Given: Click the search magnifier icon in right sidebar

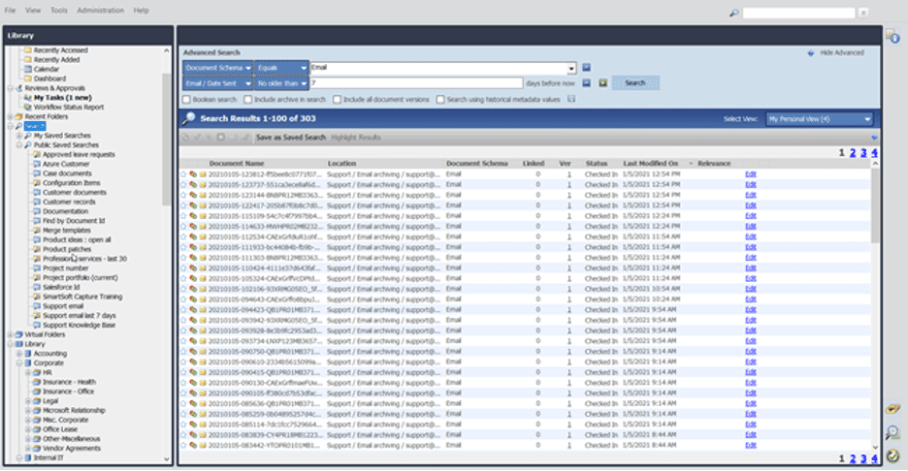Looking at the screenshot, I should pos(892,432).
